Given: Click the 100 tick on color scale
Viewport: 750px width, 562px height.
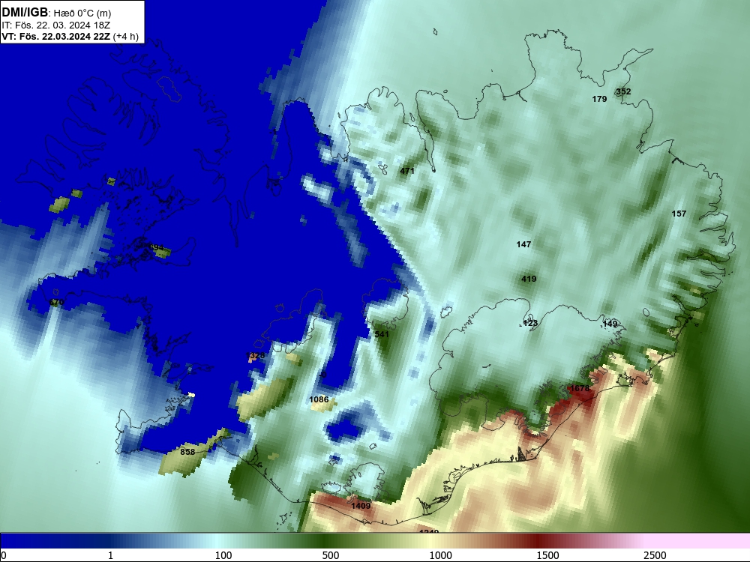Looking at the screenshot, I should pyautogui.click(x=223, y=555).
